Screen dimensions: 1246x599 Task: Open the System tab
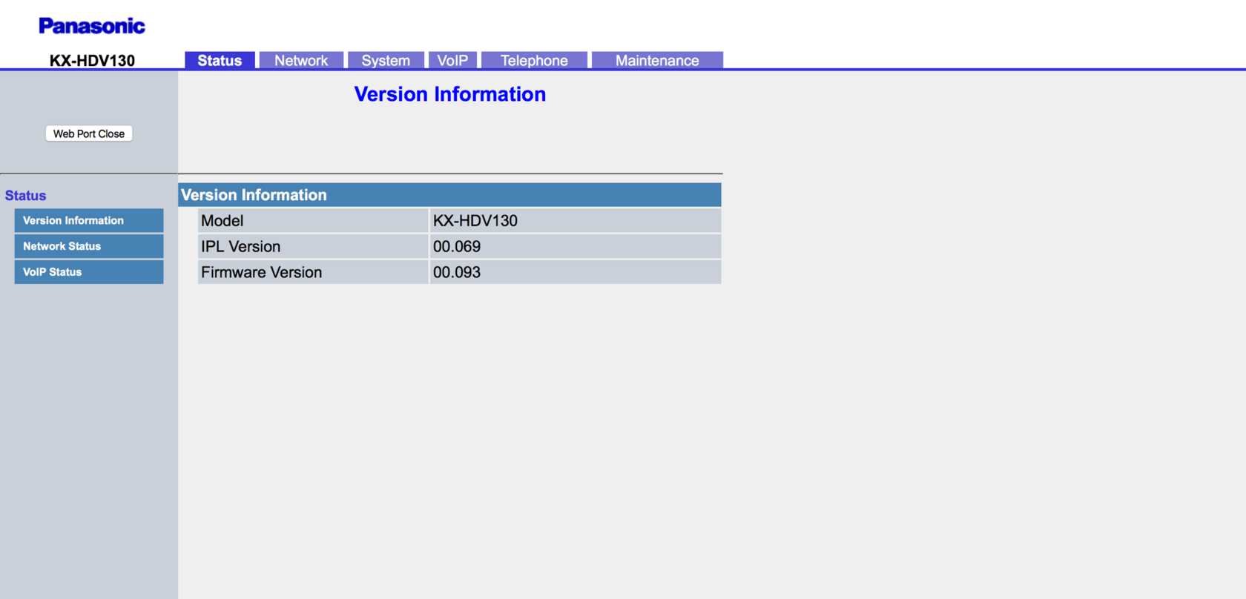click(x=386, y=60)
